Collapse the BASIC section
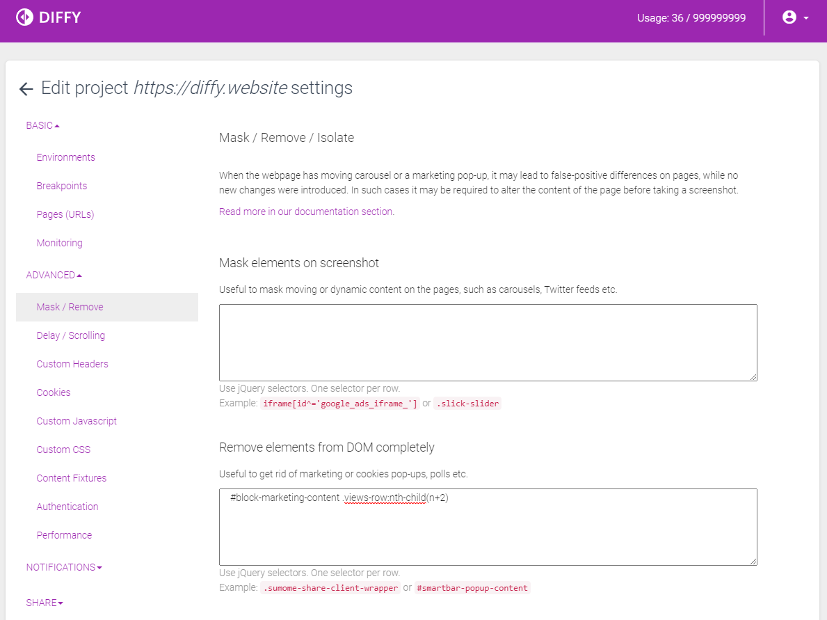Viewport: 827px width, 620px height. click(x=42, y=125)
